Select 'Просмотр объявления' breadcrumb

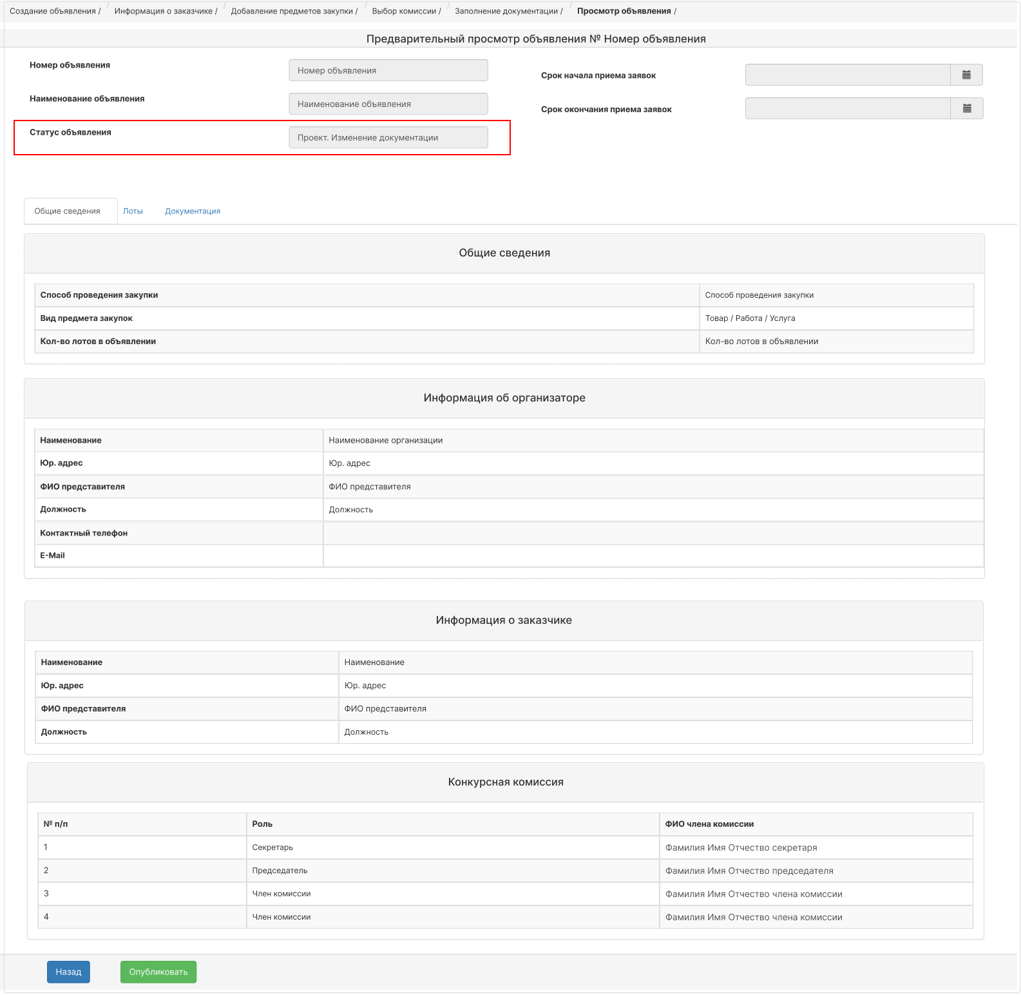(624, 11)
